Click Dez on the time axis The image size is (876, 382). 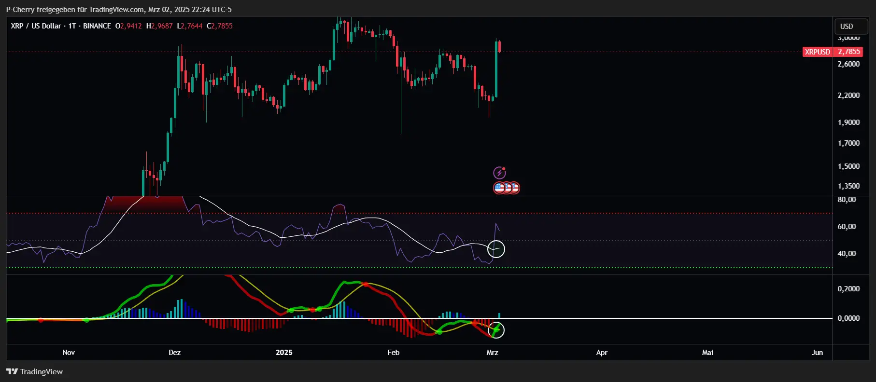point(174,353)
